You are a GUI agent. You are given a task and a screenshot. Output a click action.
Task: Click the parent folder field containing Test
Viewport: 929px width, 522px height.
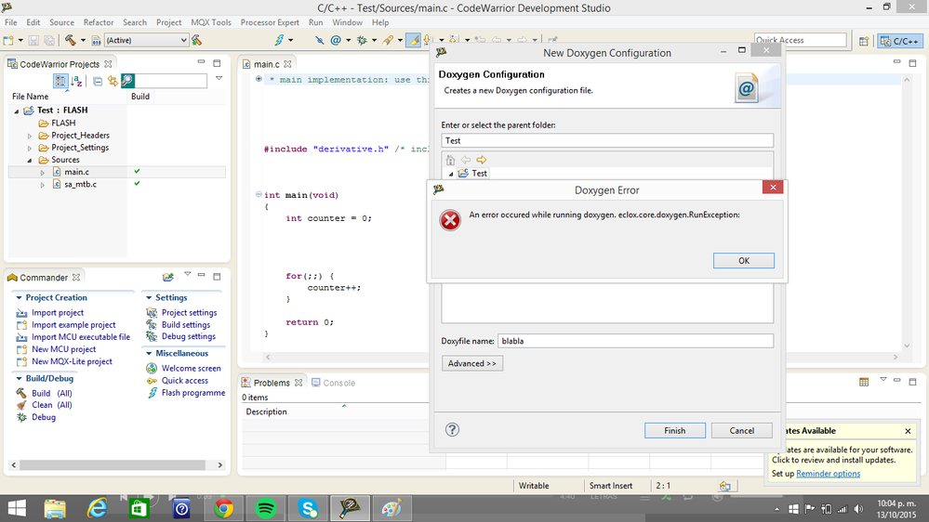(x=607, y=140)
